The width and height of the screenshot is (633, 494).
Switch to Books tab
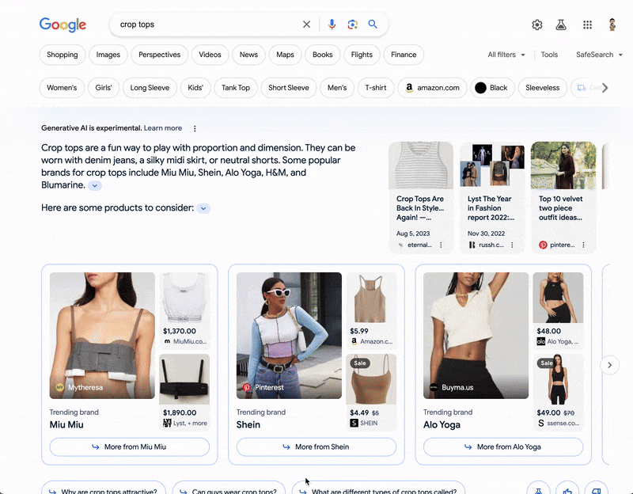click(x=323, y=55)
